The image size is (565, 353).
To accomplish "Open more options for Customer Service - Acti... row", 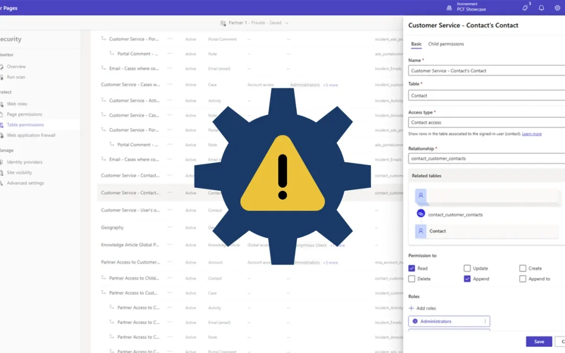I will tap(169, 100).
